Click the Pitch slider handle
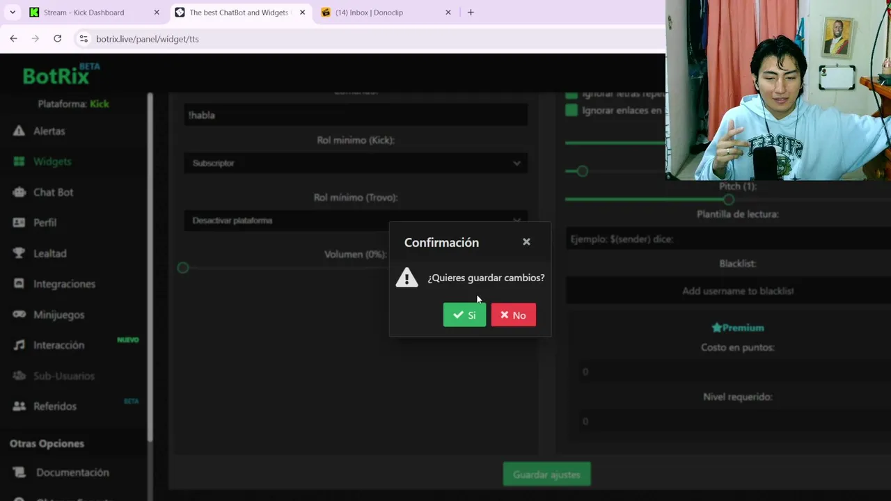Viewport: 891px width, 501px height. [x=728, y=200]
